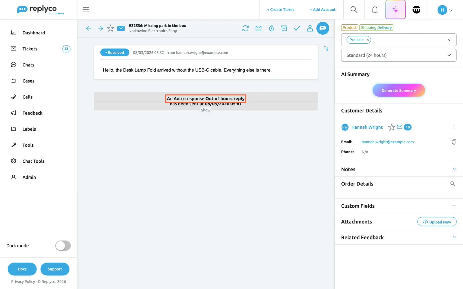Expand the labels dropdown with Pre-sale

point(449,40)
